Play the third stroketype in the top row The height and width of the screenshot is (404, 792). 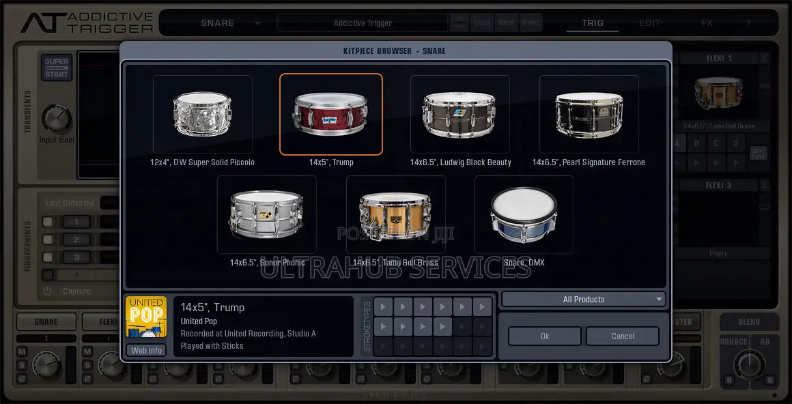click(x=423, y=306)
